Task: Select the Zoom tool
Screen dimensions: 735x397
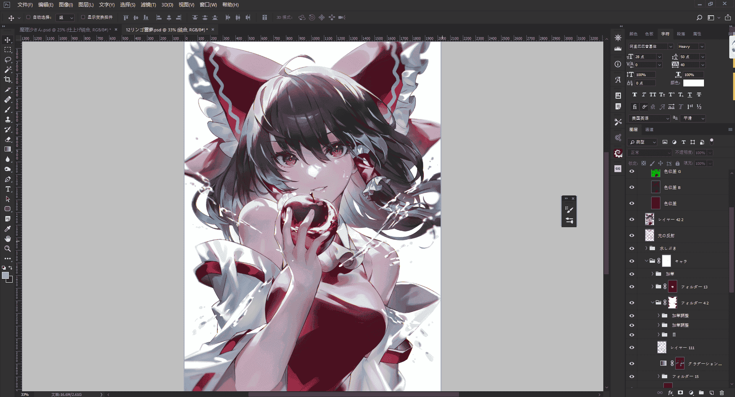Action: [x=8, y=249]
